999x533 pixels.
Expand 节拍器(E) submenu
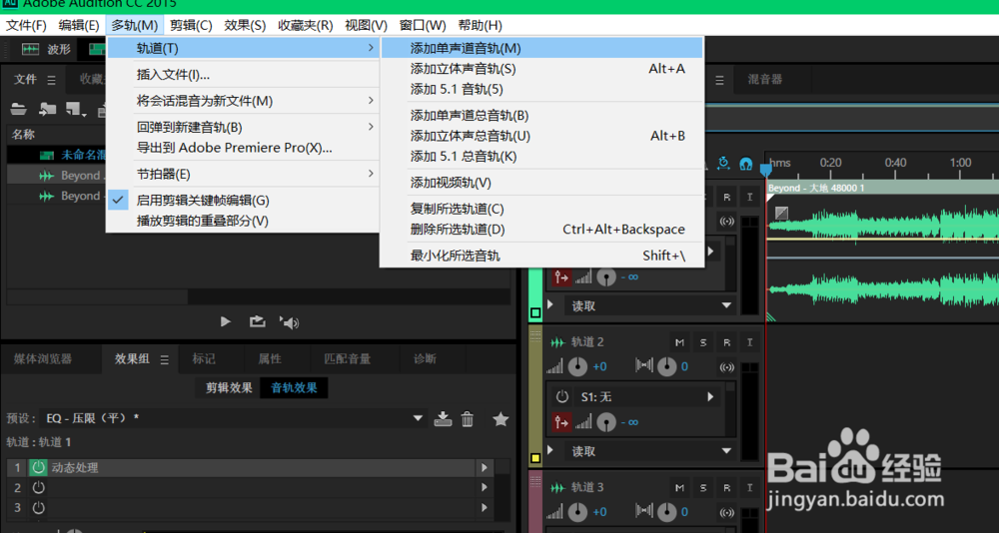pyautogui.click(x=242, y=174)
